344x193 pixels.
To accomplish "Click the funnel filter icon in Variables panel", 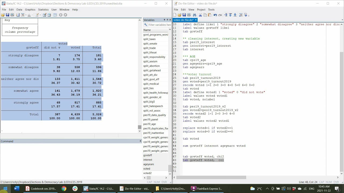I will click(x=164, y=20).
